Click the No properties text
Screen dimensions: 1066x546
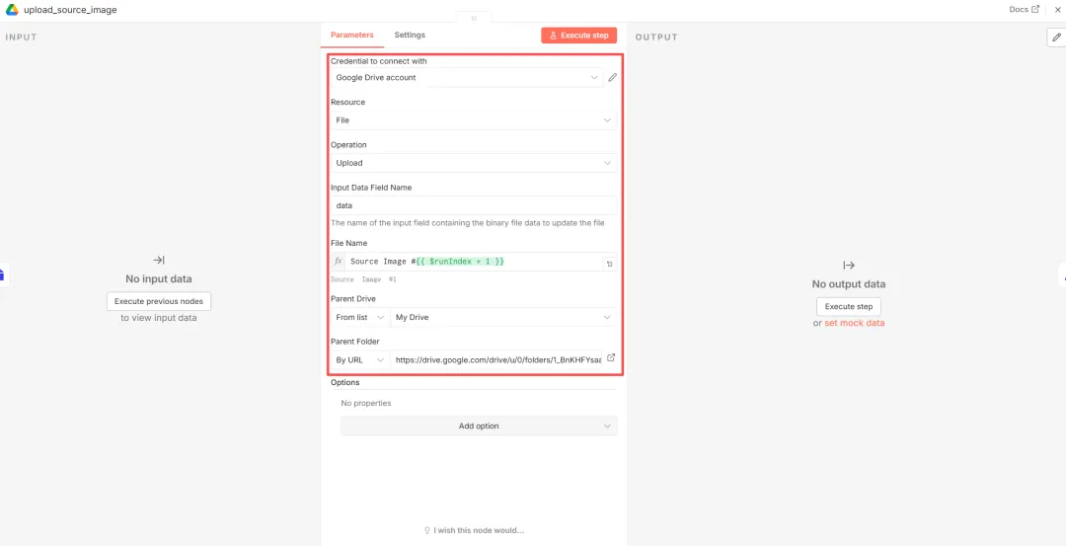366,403
